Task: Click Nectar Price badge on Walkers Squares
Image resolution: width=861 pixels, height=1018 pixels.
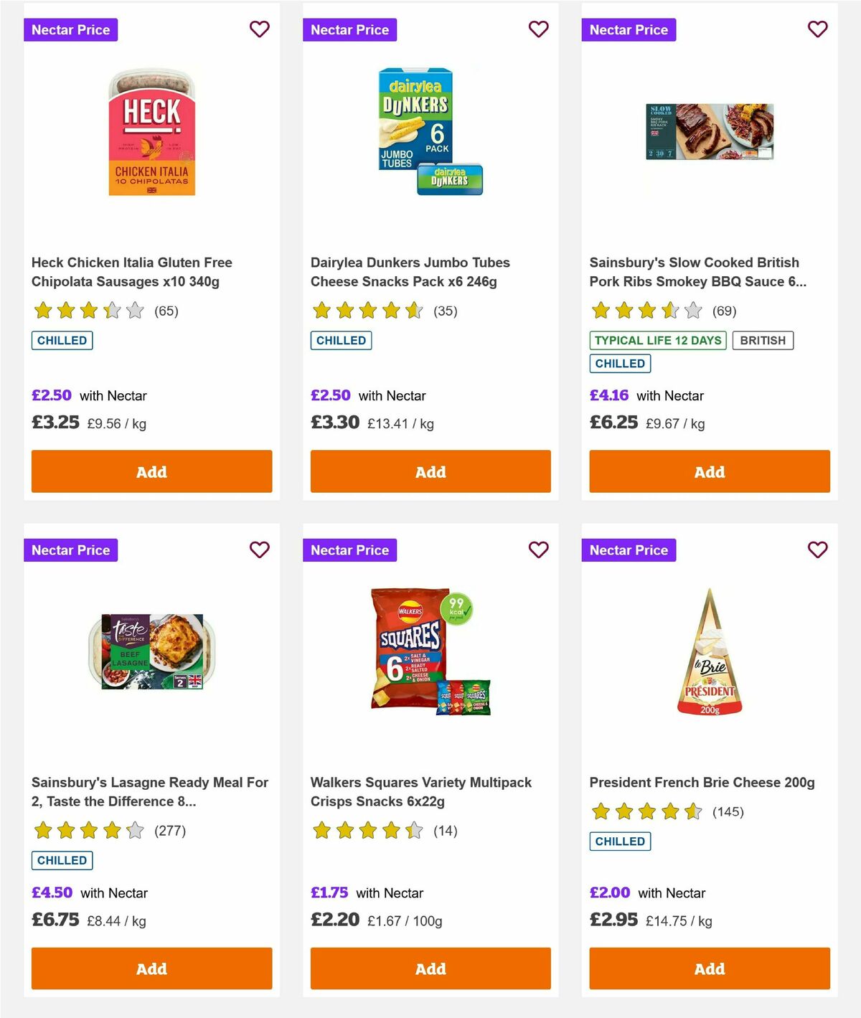Action: point(350,550)
